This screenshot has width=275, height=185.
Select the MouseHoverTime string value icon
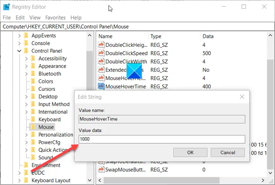(101, 86)
